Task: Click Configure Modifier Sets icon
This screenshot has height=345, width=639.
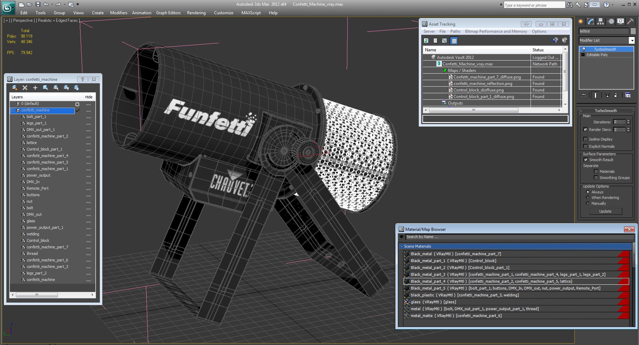Action: (x=628, y=95)
